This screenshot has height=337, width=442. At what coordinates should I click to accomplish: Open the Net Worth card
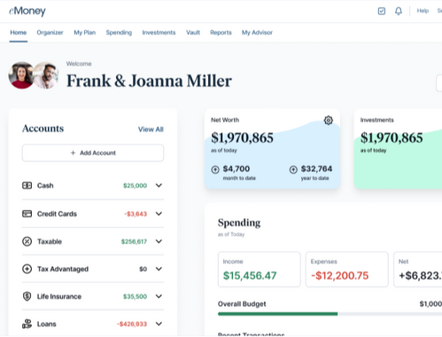point(272,149)
